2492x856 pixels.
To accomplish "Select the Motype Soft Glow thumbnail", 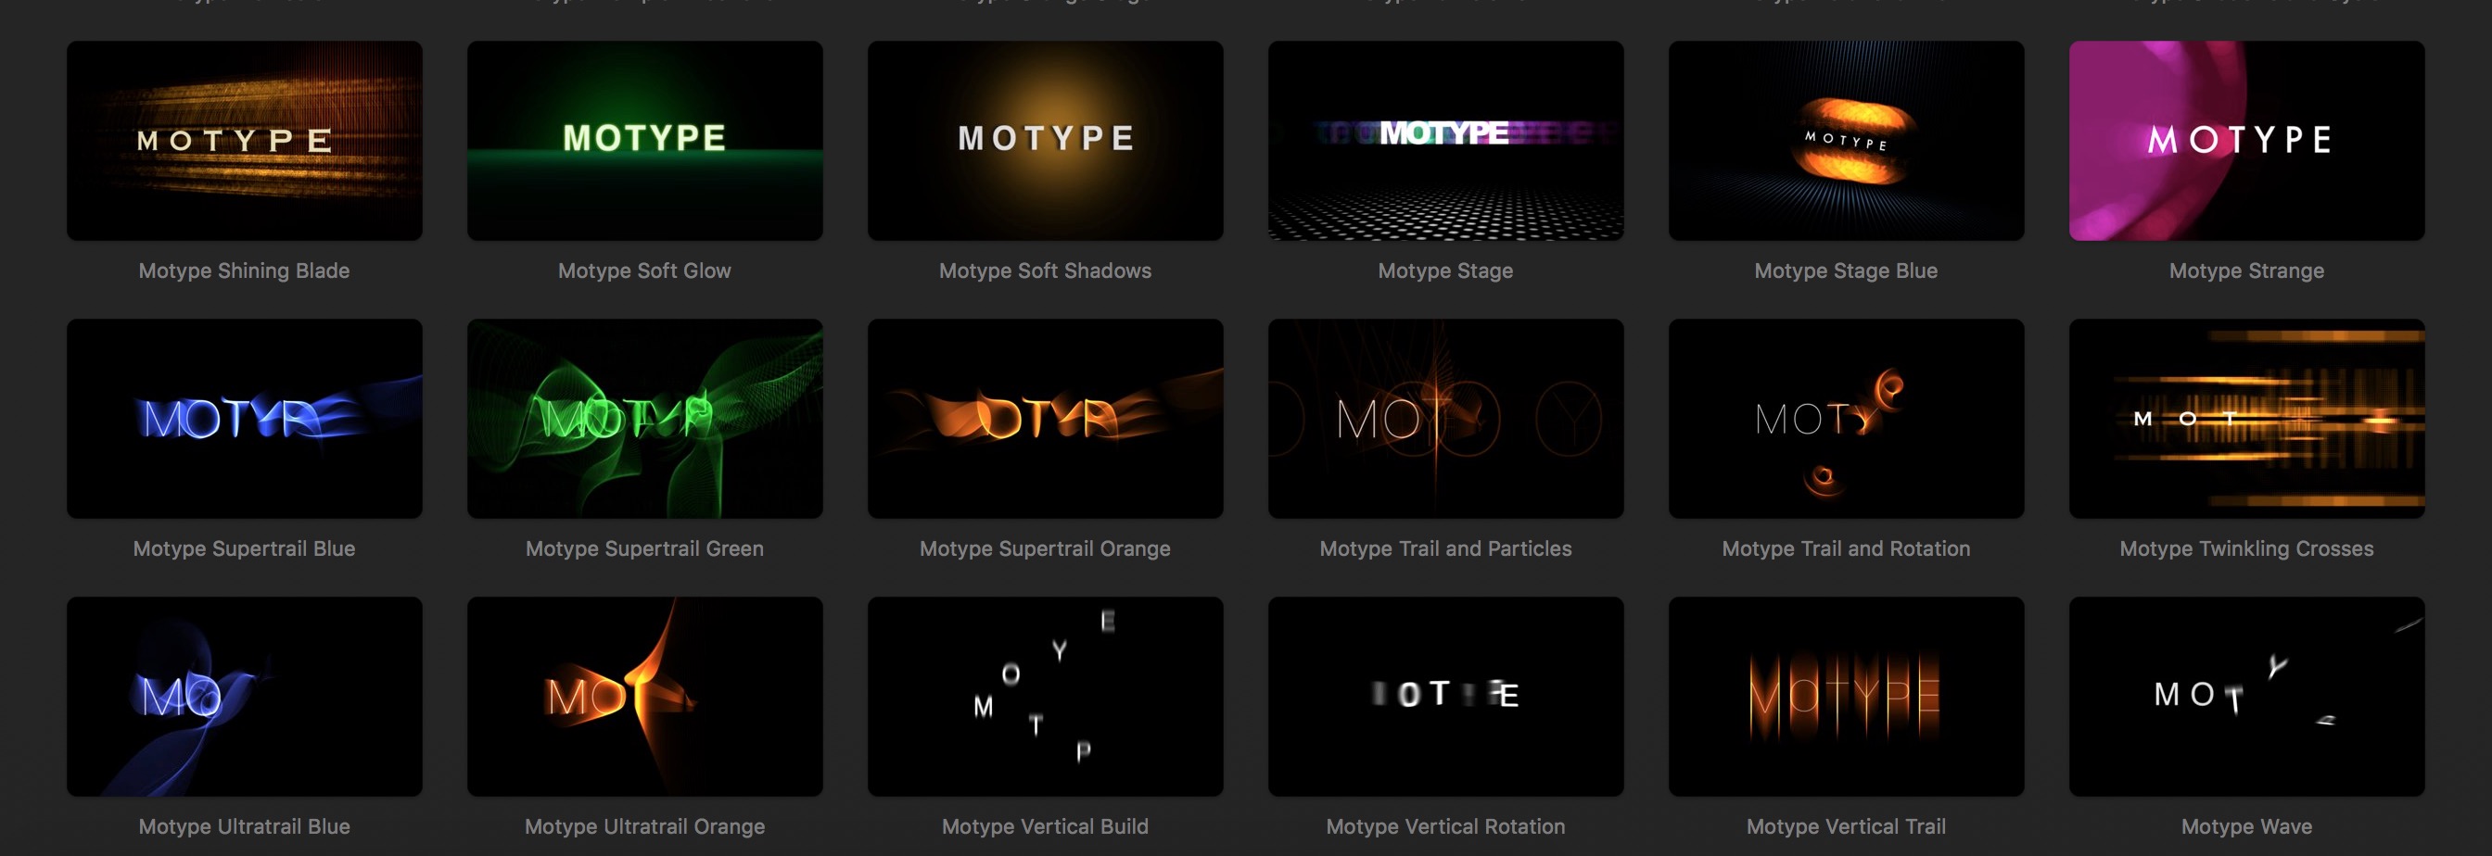I will 645,140.
